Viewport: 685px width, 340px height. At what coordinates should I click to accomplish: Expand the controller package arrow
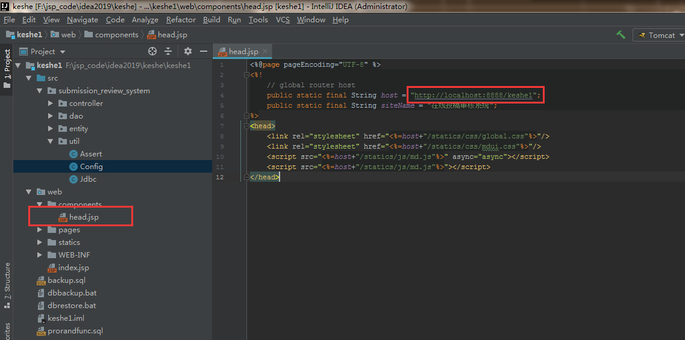(x=51, y=104)
